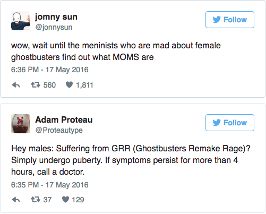
Task: Open the 6:35 PM - 17 May 2016 timestamp
Action: click(50, 185)
